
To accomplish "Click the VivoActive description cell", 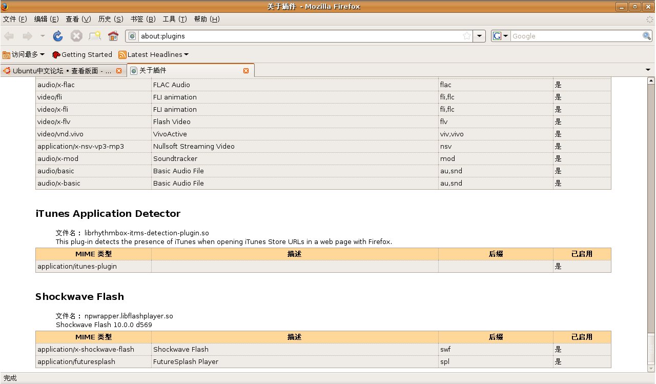I will pyautogui.click(x=295, y=134).
